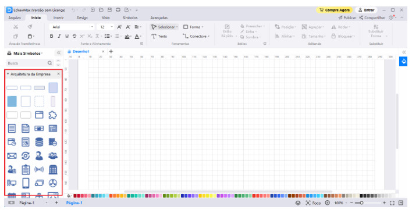
Task: Collapse the Arquitetura da Empresa library
Action: [x=8, y=74]
